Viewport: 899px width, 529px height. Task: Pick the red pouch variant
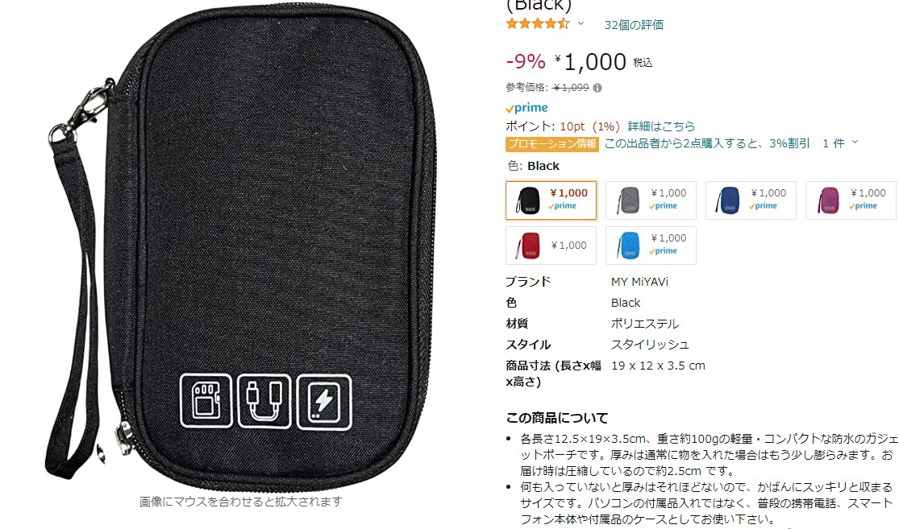(551, 246)
